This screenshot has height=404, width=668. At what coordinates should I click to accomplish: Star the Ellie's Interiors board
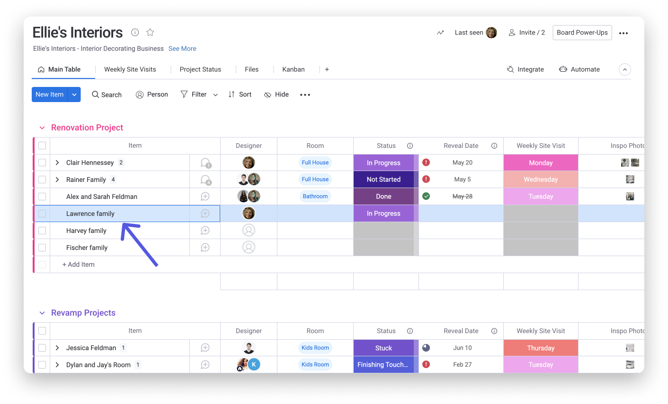click(150, 32)
